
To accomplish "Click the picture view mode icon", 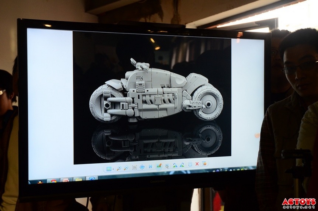I will pyautogui.click(x=109, y=169).
